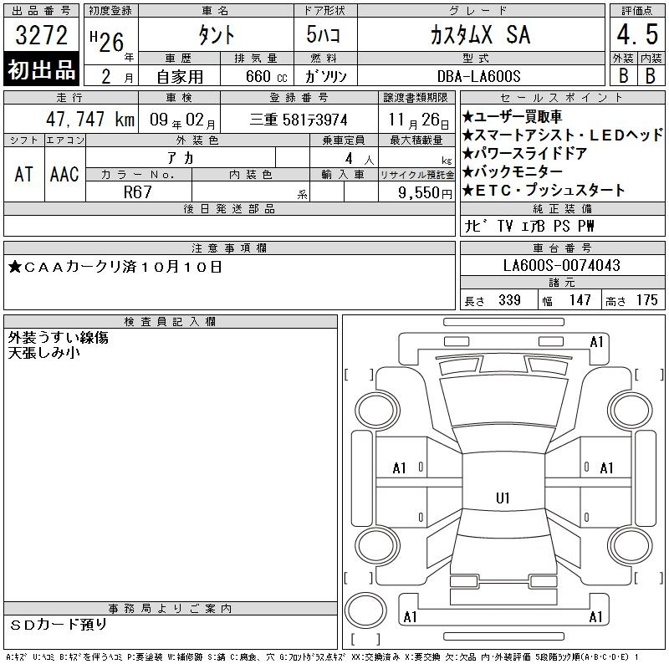Click the A1 mark at front bumper corner
669x669 pixels.
coord(596,342)
